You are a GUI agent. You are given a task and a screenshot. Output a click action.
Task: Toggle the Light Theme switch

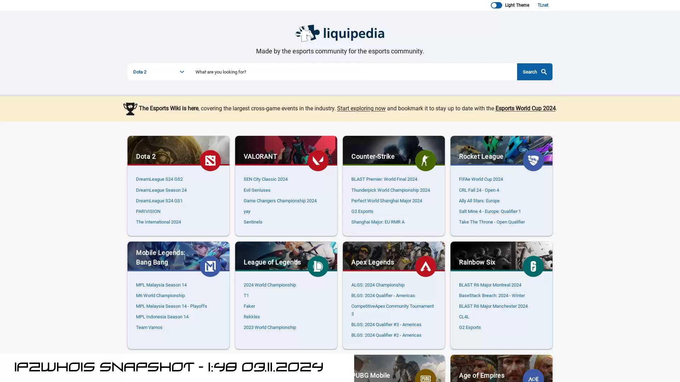(x=496, y=5)
